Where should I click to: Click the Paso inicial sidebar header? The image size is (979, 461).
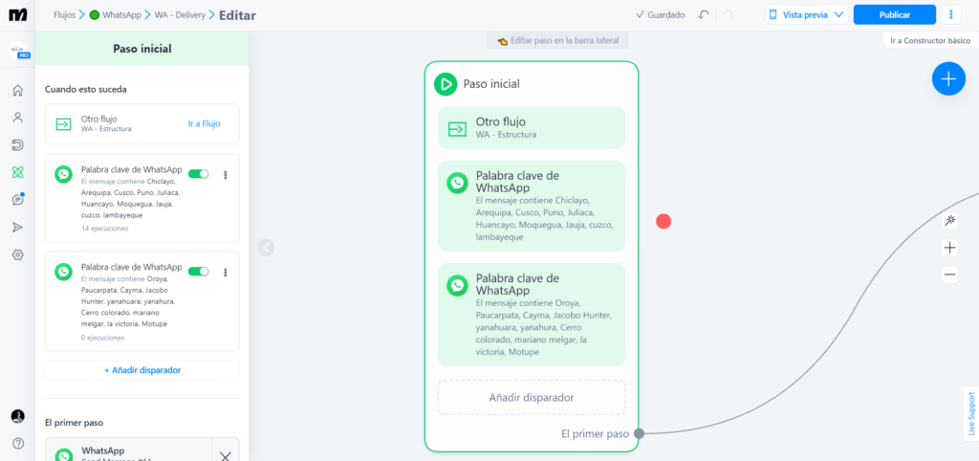click(x=142, y=49)
